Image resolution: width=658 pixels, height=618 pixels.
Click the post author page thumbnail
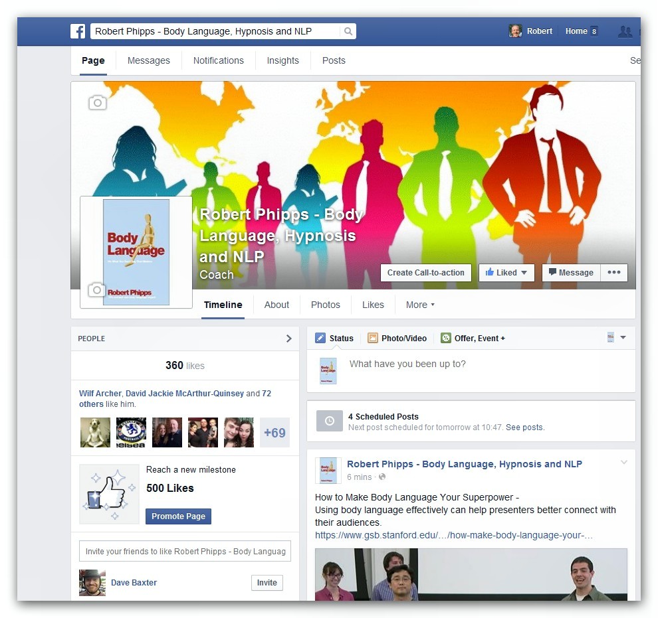(x=328, y=470)
